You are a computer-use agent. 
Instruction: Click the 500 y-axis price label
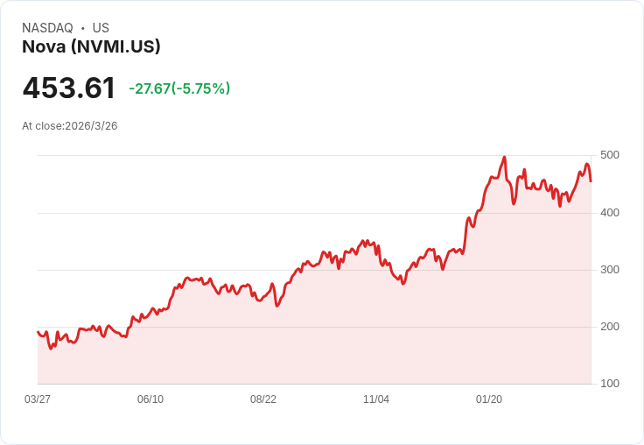click(609, 155)
